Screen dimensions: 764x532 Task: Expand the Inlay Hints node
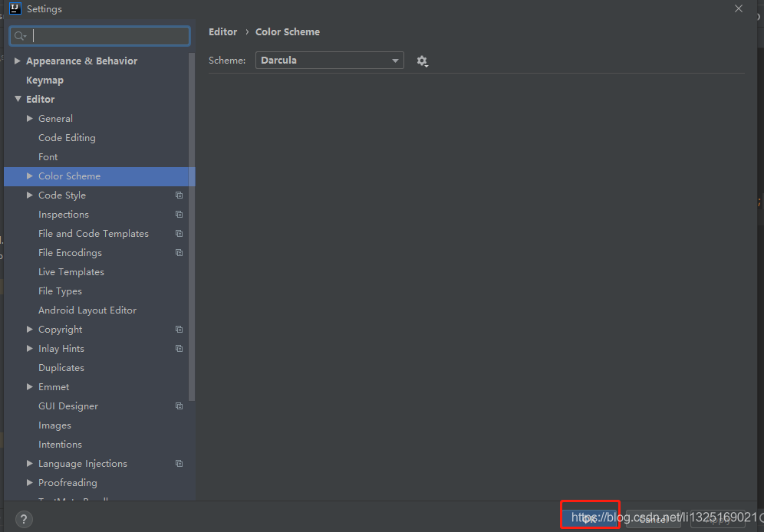pos(30,349)
